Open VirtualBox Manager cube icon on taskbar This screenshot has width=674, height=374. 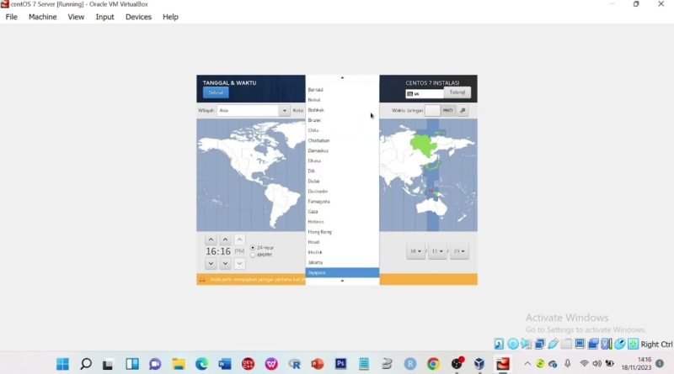pyautogui.click(x=479, y=364)
